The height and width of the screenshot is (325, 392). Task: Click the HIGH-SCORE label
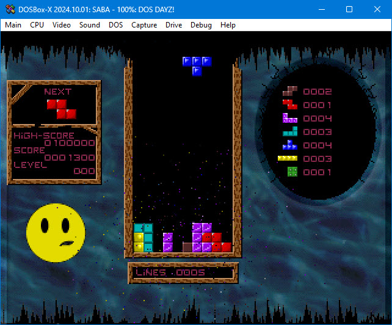tap(44, 136)
